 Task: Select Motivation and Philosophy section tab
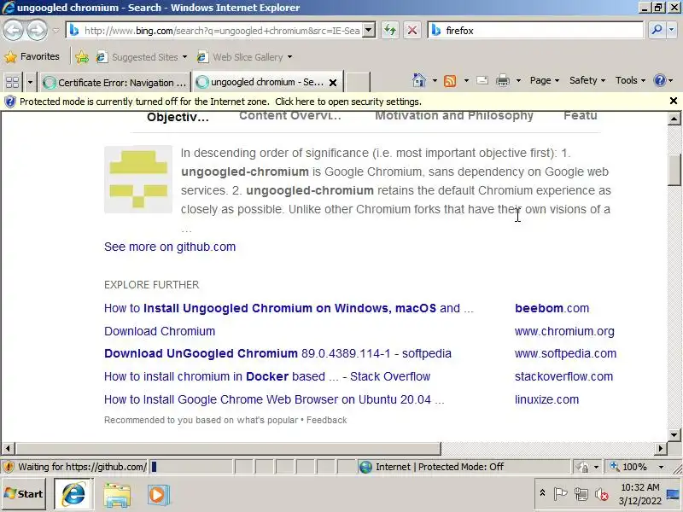point(454,116)
